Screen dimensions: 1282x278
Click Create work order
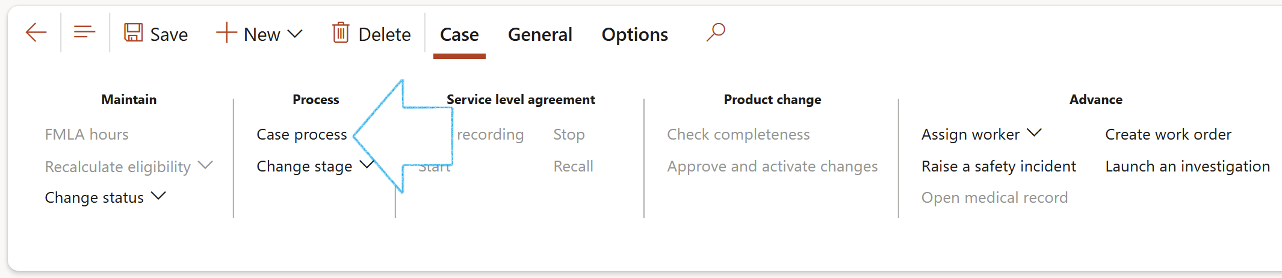coord(1168,134)
